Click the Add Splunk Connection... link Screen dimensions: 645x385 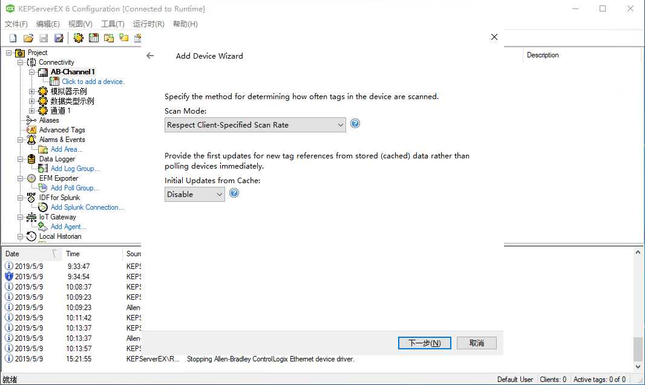87,207
